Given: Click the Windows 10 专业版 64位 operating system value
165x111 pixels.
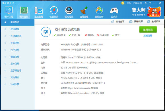Looking at the screenshot, I should coord(81,50).
